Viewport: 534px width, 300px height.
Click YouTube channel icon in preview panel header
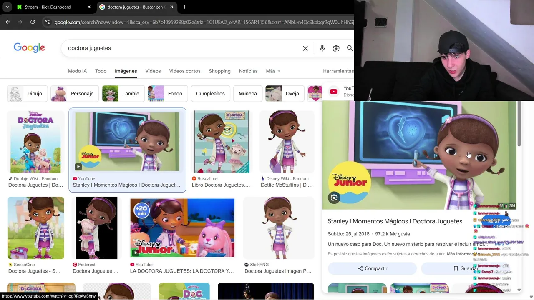point(334,91)
